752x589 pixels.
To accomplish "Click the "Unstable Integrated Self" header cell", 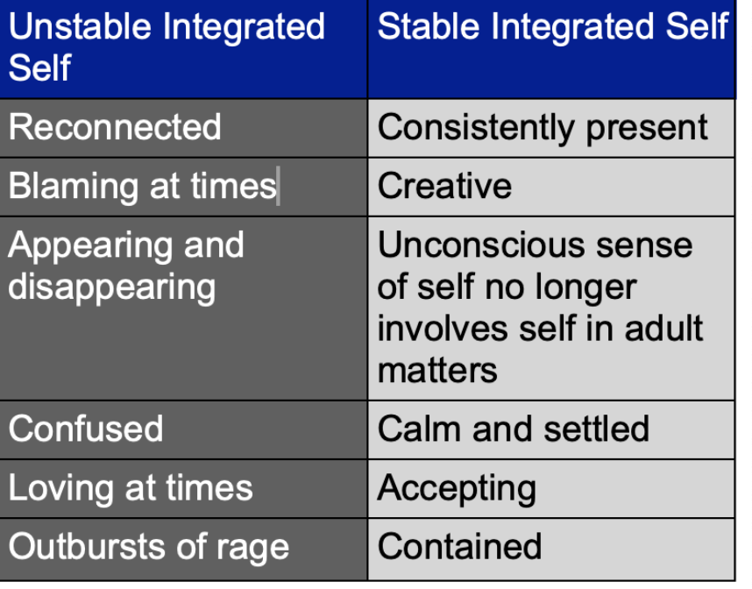I will click(x=183, y=48).
